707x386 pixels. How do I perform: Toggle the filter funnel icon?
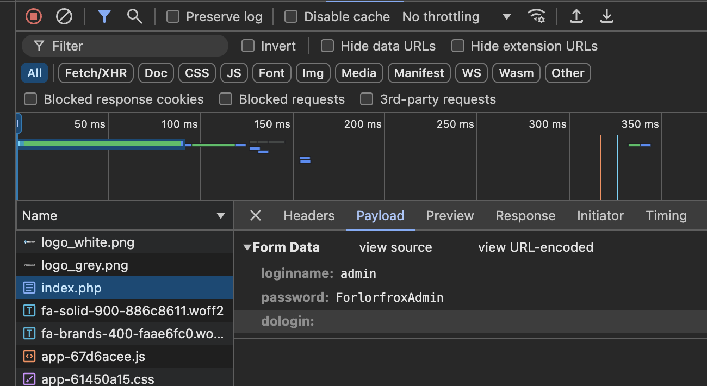pos(104,17)
